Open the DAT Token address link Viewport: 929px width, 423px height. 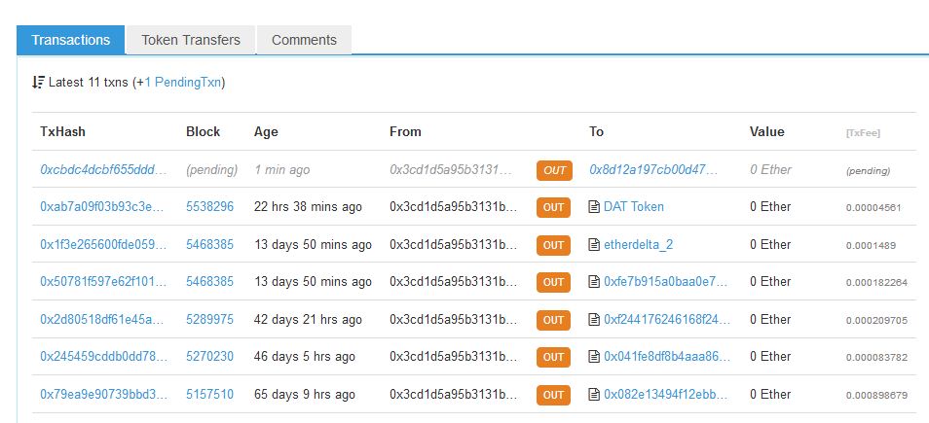634,207
